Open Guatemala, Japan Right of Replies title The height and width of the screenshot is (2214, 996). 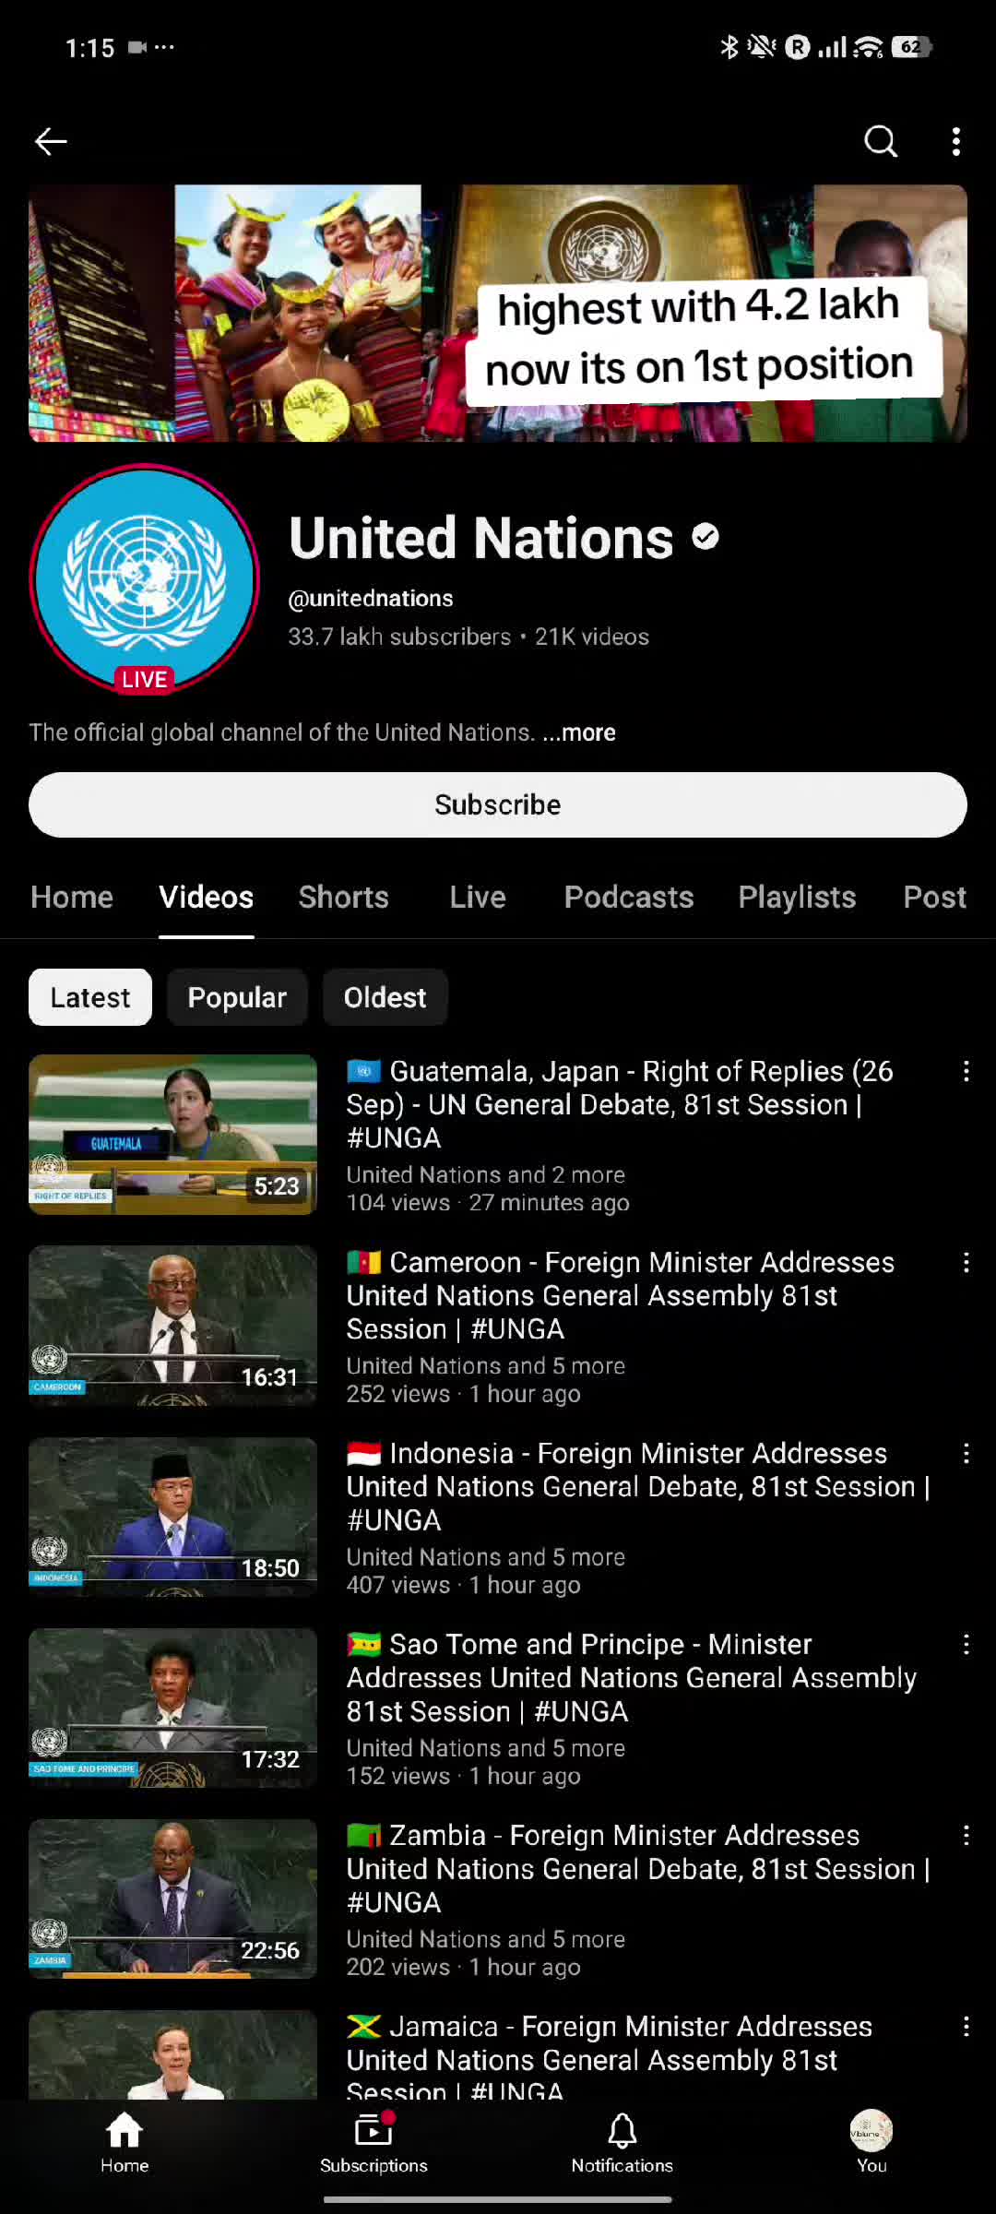pyautogui.click(x=620, y=1104)
